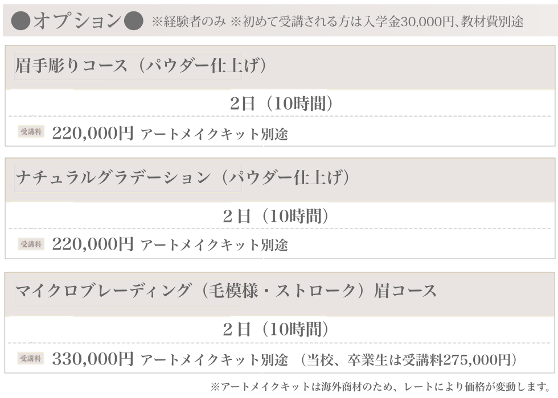Click the black circle left of オプション
Image resolution: width=558 pixels, height=398 pixels.
tap(22, 22)
